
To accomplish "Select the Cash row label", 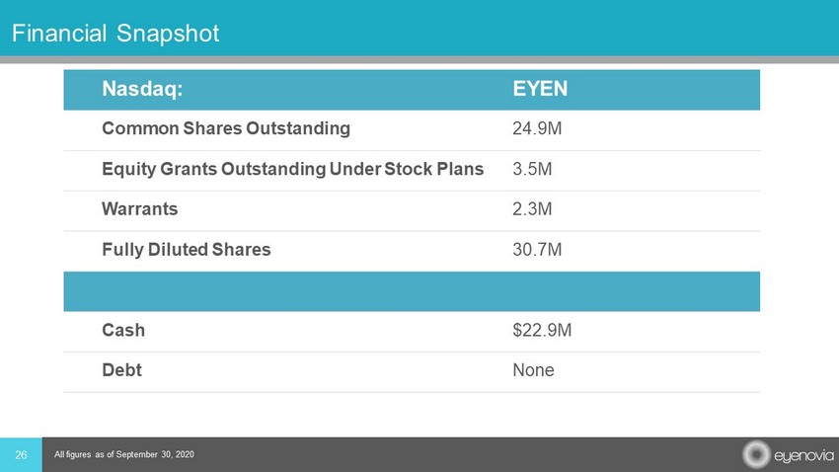I will (x=122, y=331).
